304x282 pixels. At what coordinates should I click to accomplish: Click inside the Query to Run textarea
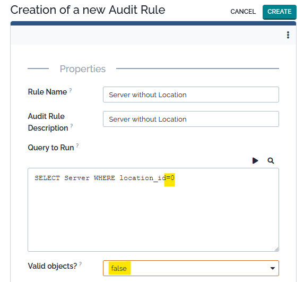click(x=153, y=210)
